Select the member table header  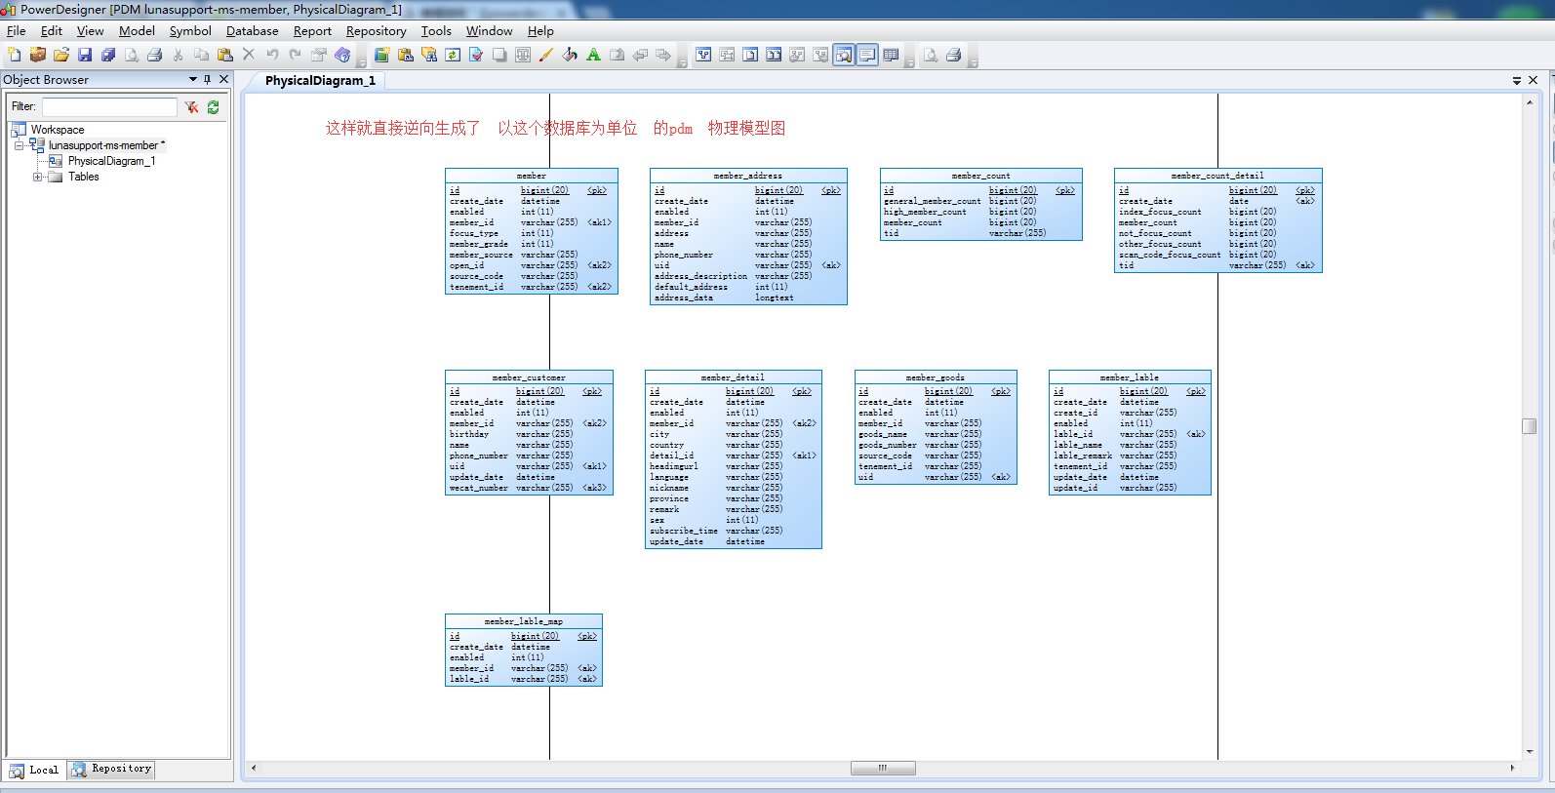click(x=532, y=176)
